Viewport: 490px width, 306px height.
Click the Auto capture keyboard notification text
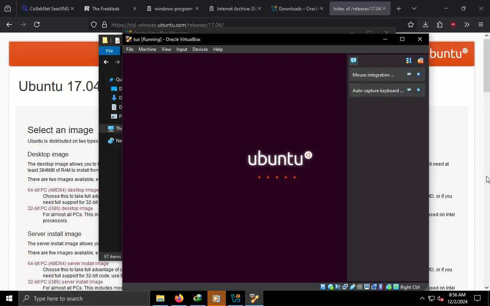pyautogui.click(x=378, y=91)
